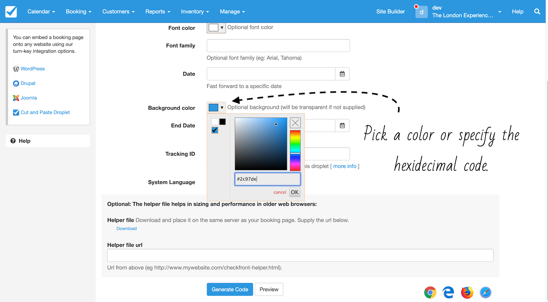548x302 pixels.
Task: Open the Font color swatch dropdown
Action: tap(216, 28)
